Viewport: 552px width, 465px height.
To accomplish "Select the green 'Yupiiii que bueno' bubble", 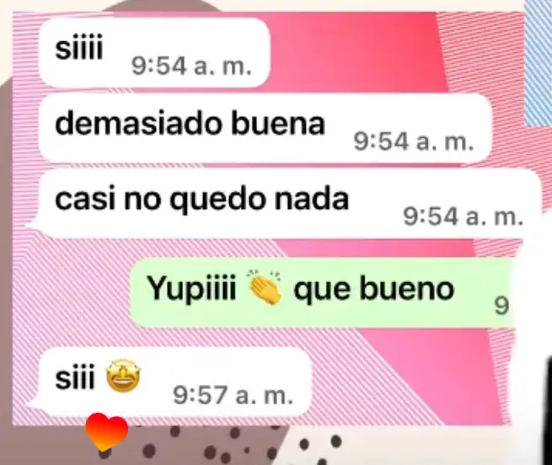I will tap(323, 292).
